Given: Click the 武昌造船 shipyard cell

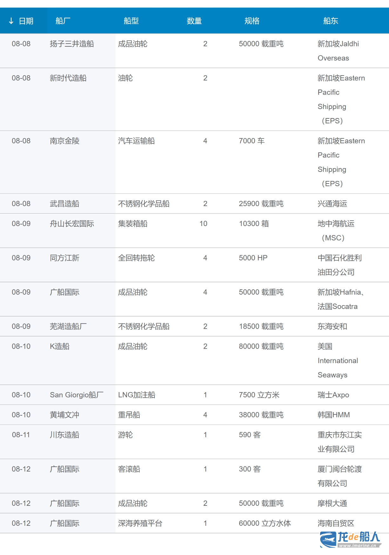Looking at the screenshot, I should 64,204.
